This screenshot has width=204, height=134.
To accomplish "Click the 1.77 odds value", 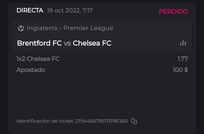I will [182, 59].
